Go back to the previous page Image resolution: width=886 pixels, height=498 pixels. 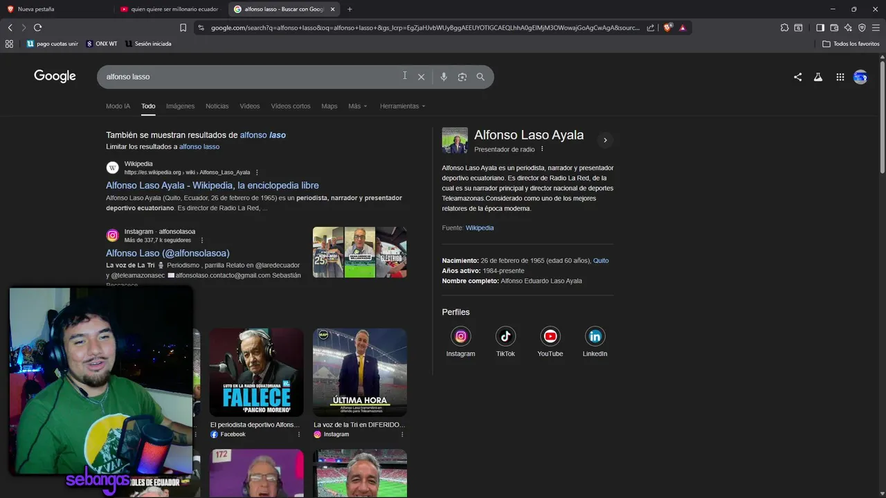(10, 28)
